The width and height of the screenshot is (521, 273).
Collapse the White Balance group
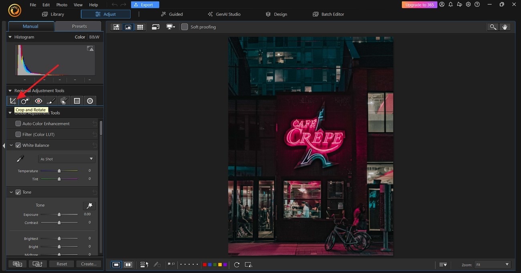tap(11, 145)
